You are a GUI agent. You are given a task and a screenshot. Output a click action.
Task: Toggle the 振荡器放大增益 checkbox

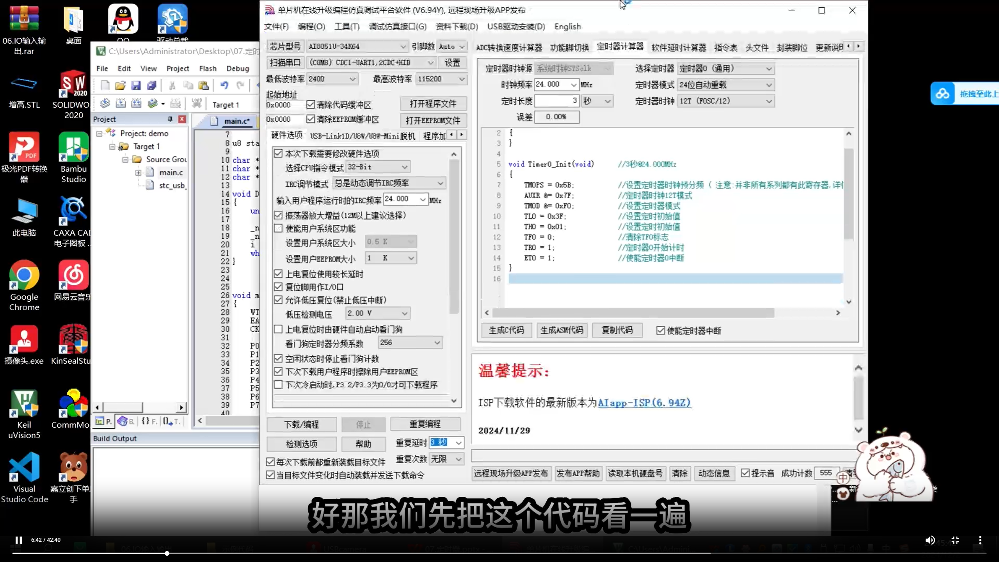278,215
